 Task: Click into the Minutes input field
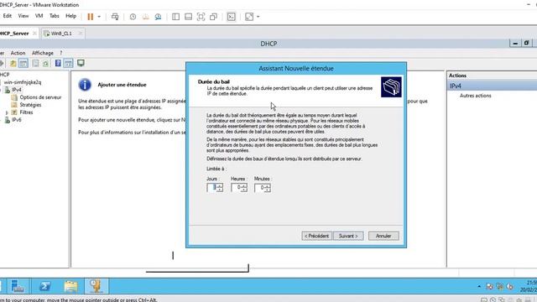click(259, 187)
